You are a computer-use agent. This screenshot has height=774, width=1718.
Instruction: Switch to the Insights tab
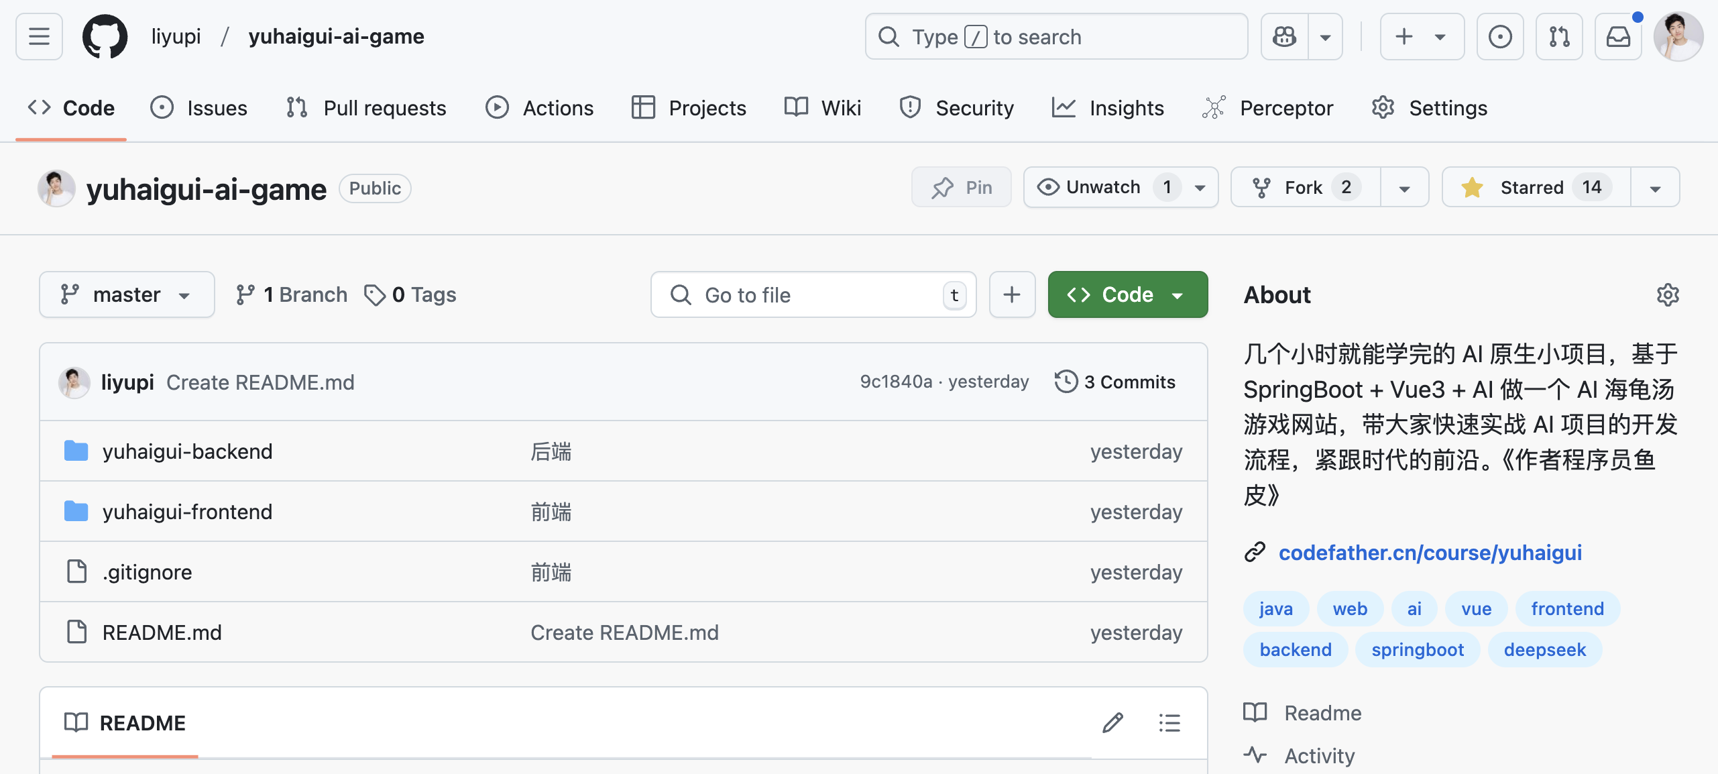tap(1108, 108)
